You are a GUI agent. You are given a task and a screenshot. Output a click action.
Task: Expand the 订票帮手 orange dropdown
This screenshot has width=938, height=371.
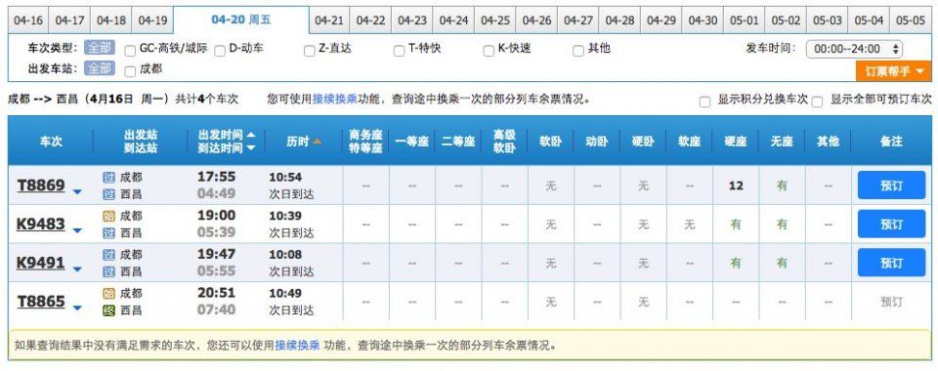(x=894, y=71)
